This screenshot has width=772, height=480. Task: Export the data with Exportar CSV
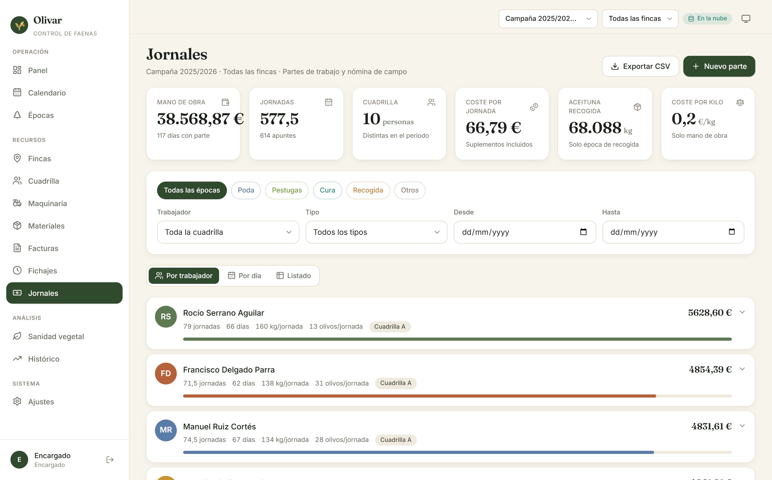[640, 66]
